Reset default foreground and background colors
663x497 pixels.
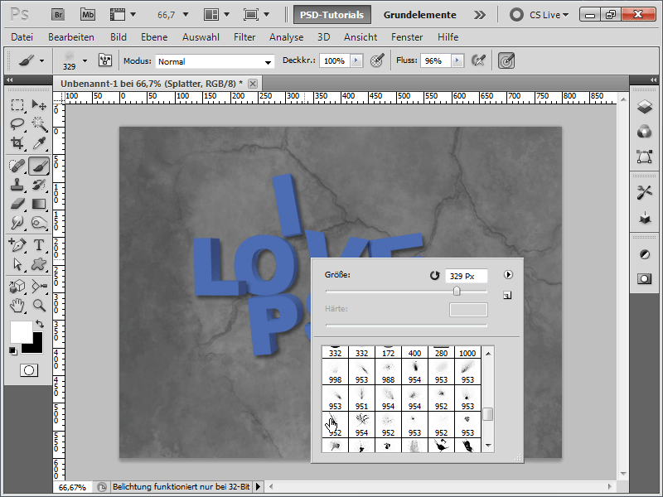pos(13,350)
